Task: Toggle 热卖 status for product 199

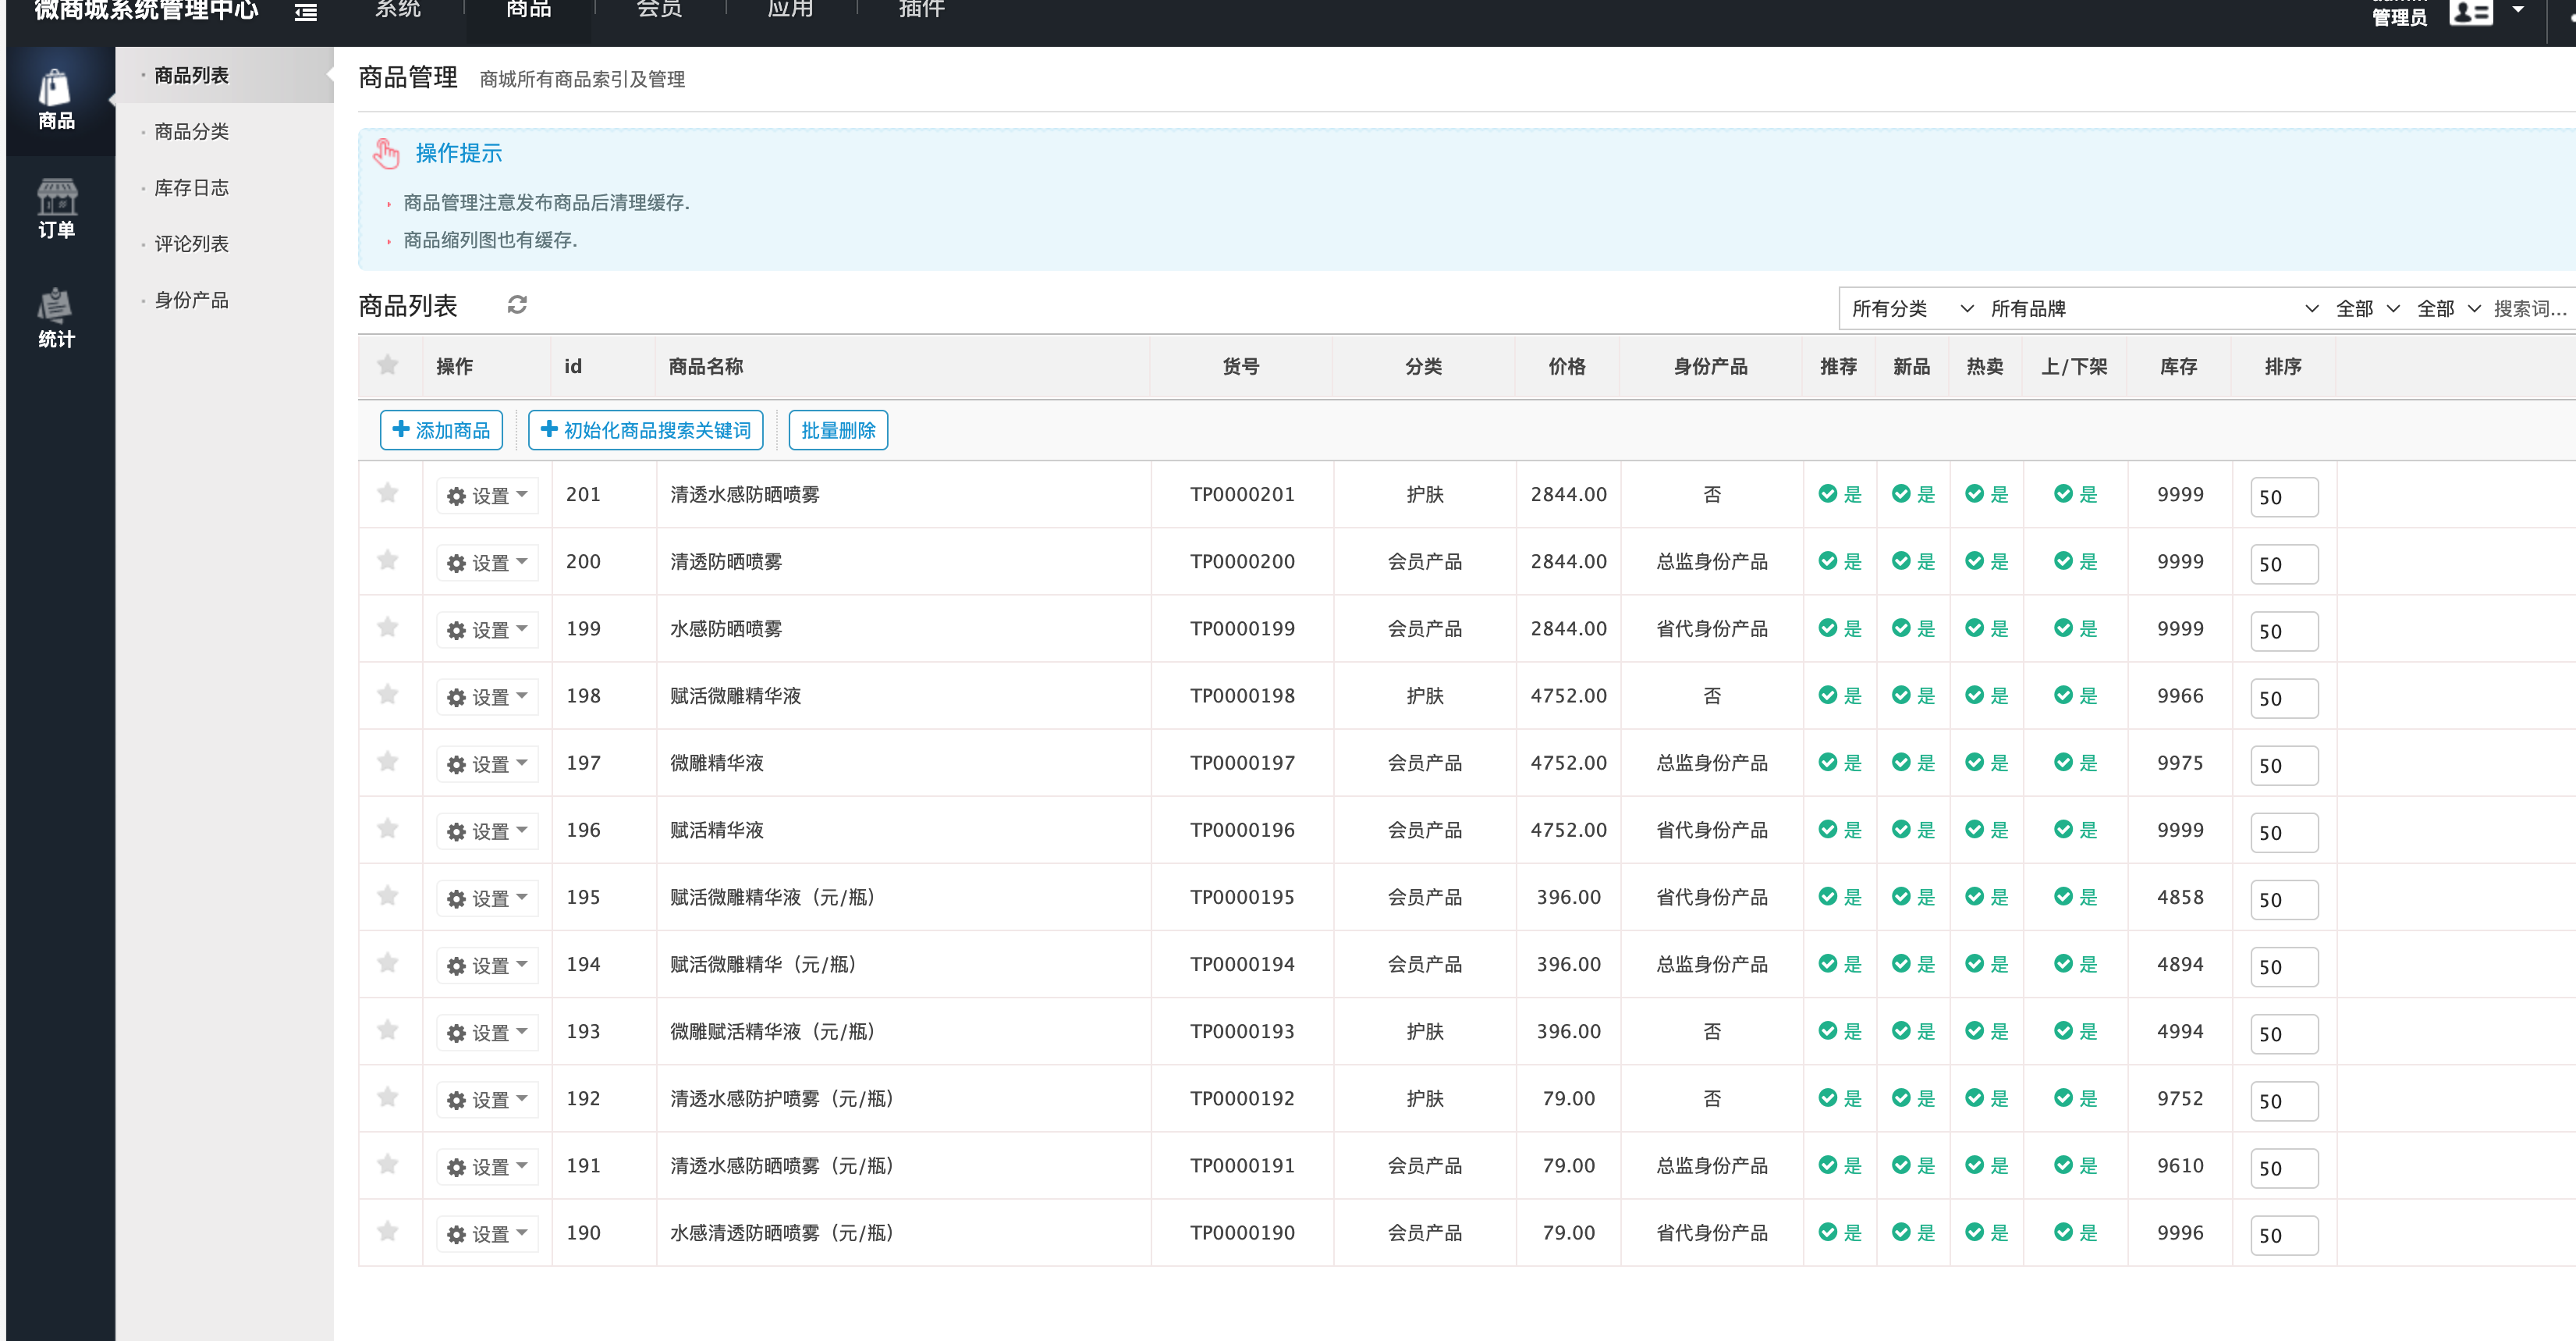Action: click(1986, 628)
